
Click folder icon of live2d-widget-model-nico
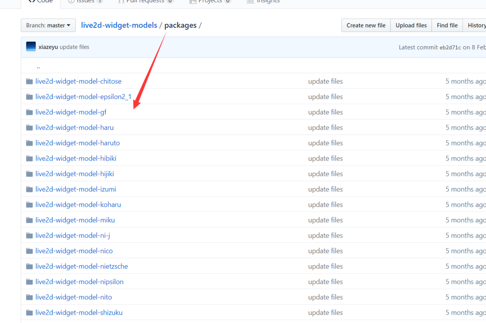click(29, 251)
